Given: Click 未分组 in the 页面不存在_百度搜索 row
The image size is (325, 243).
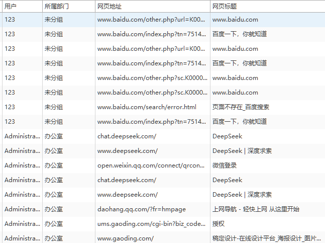Looking at the screenshot, I should click(54, 107).
